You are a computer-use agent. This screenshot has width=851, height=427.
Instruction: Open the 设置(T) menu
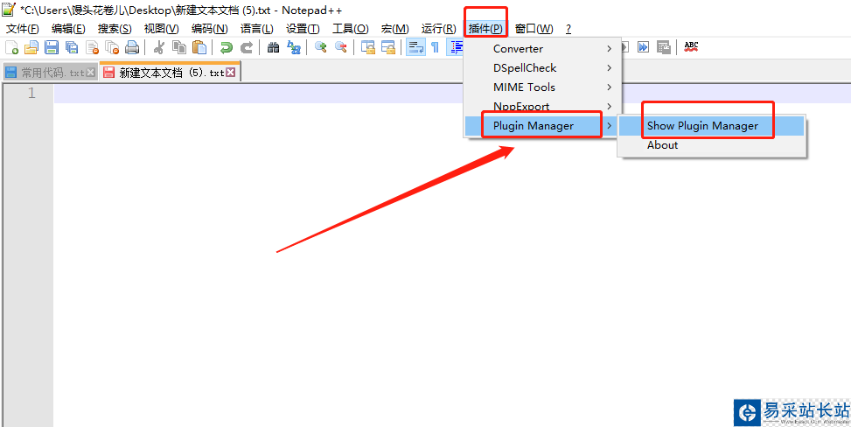303,29
